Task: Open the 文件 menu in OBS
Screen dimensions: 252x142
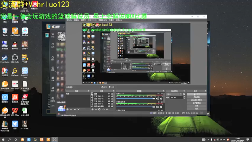Action: (69, 20)
